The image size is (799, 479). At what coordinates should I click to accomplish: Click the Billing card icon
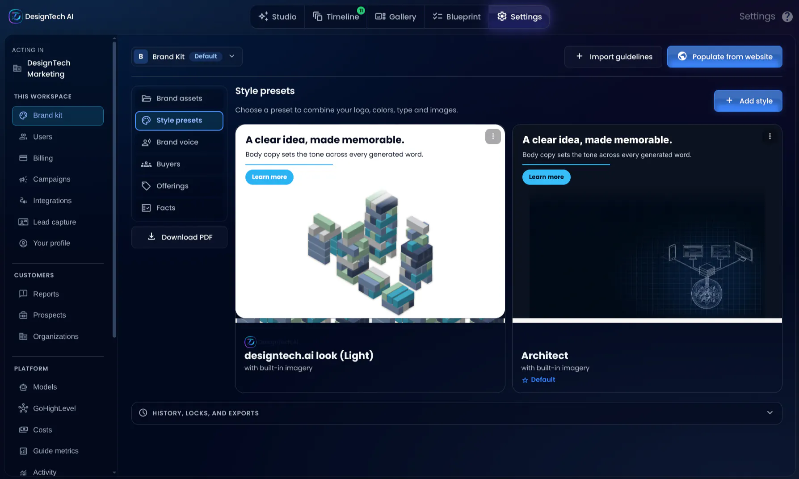coord(23,158)
